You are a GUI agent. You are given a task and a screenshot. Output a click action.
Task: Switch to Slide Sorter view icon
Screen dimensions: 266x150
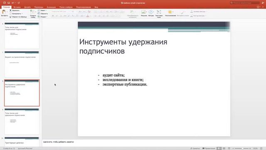(224, 148)
